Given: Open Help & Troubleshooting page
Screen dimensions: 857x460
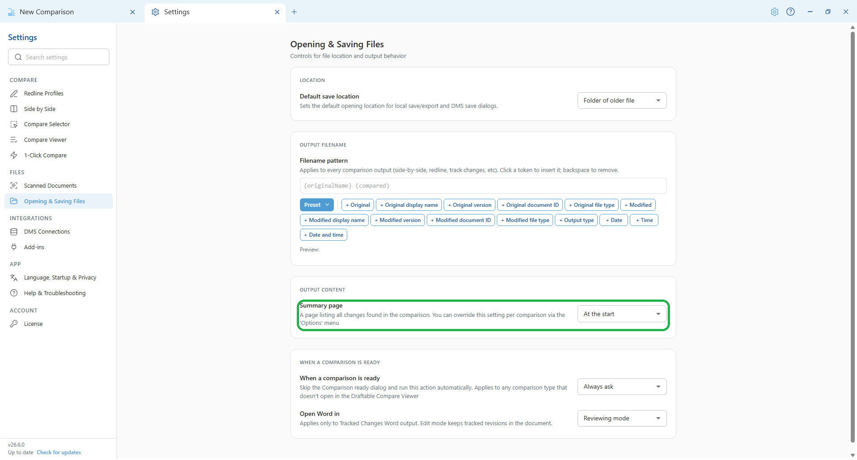Looking at the screenshot, I should tap(58, 293).
